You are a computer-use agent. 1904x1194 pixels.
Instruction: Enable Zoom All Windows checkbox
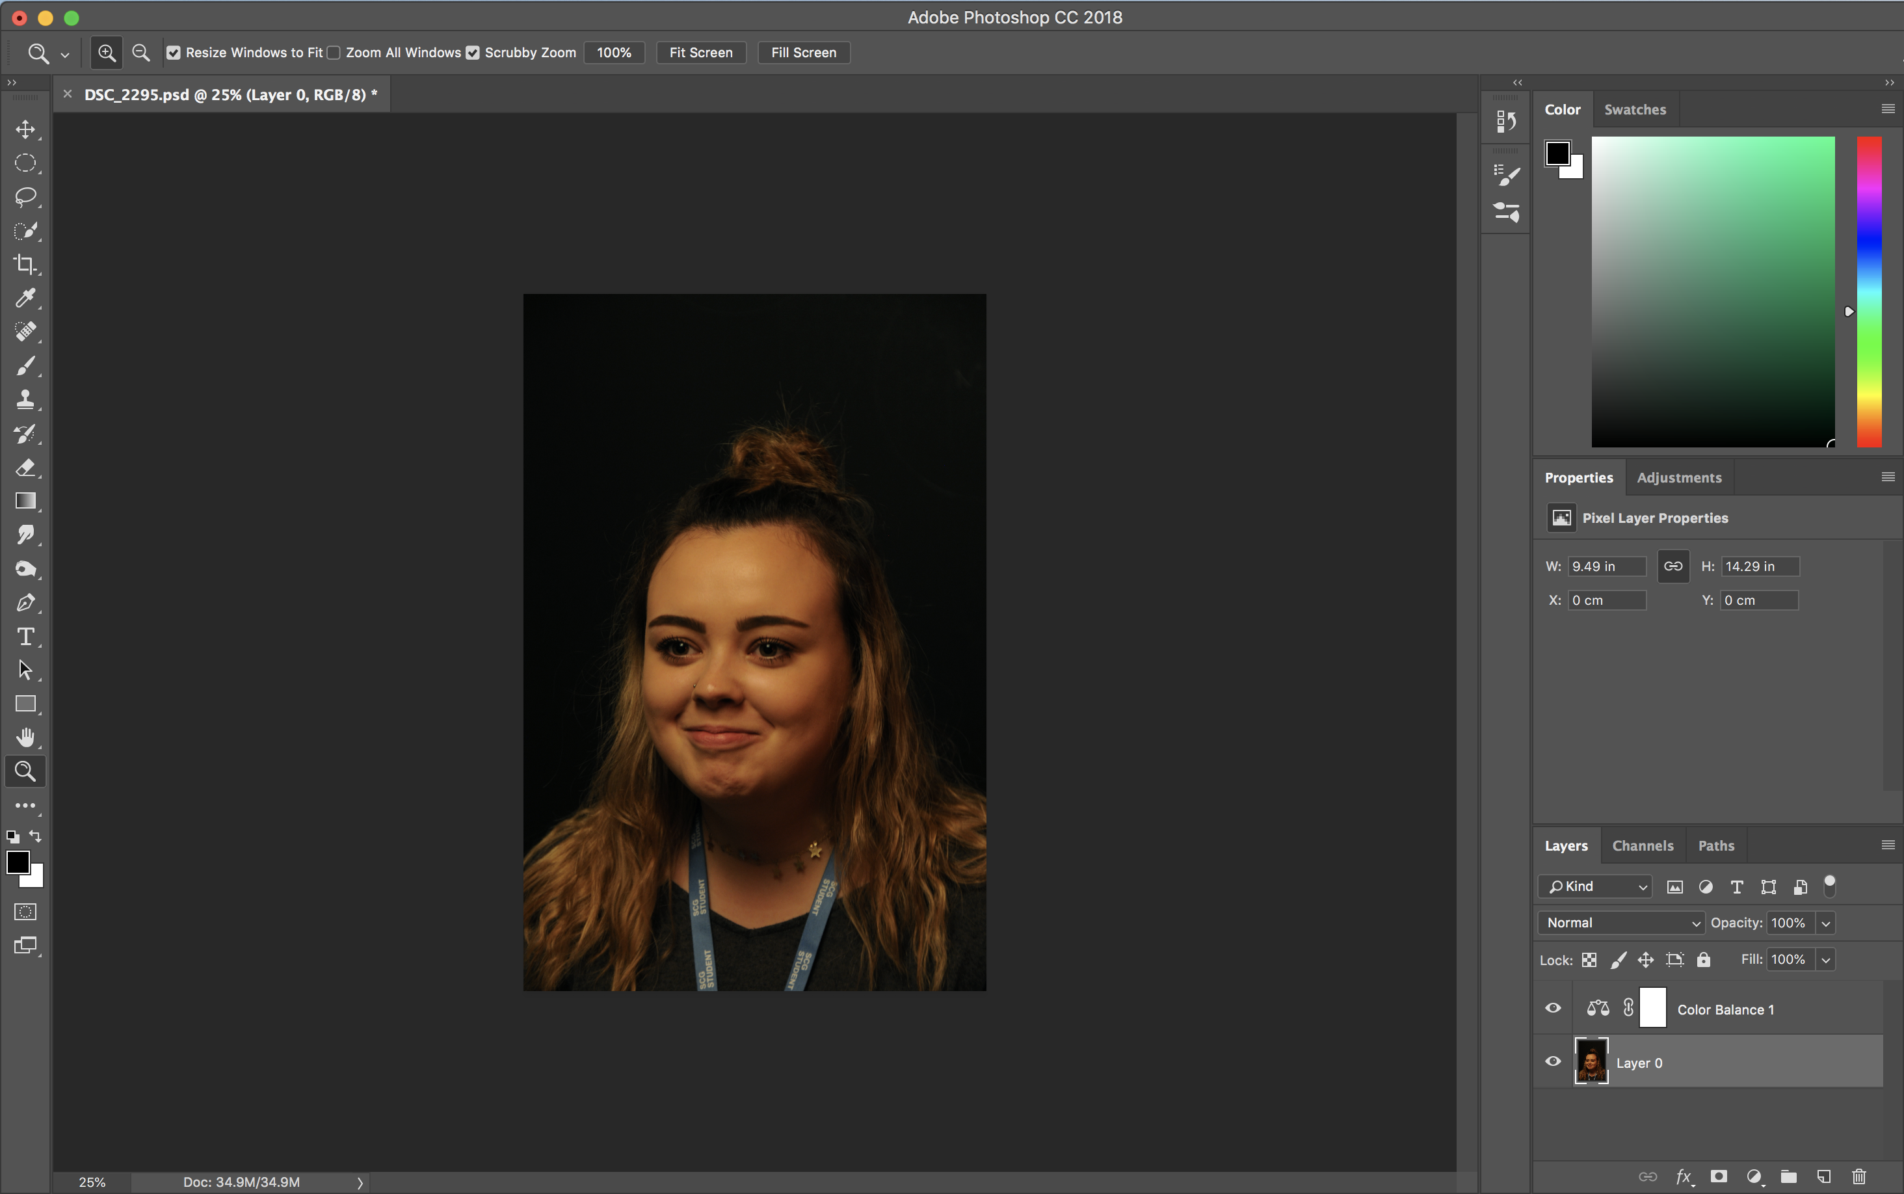tap(334, 53)
